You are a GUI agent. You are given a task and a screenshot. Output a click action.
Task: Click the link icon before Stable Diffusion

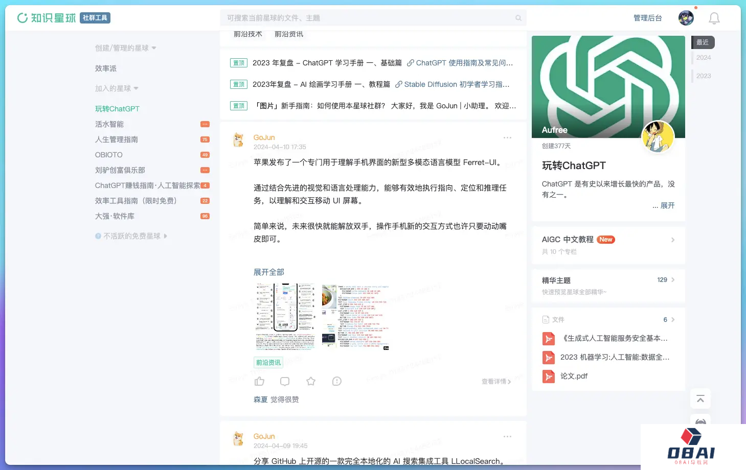point(398,84)
